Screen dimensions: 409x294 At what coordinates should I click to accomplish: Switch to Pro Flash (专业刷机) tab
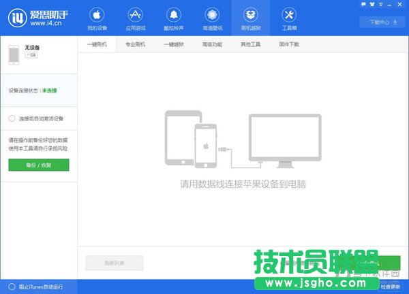135,44
